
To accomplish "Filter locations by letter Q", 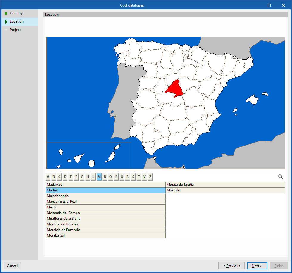I will coord(122,177).
